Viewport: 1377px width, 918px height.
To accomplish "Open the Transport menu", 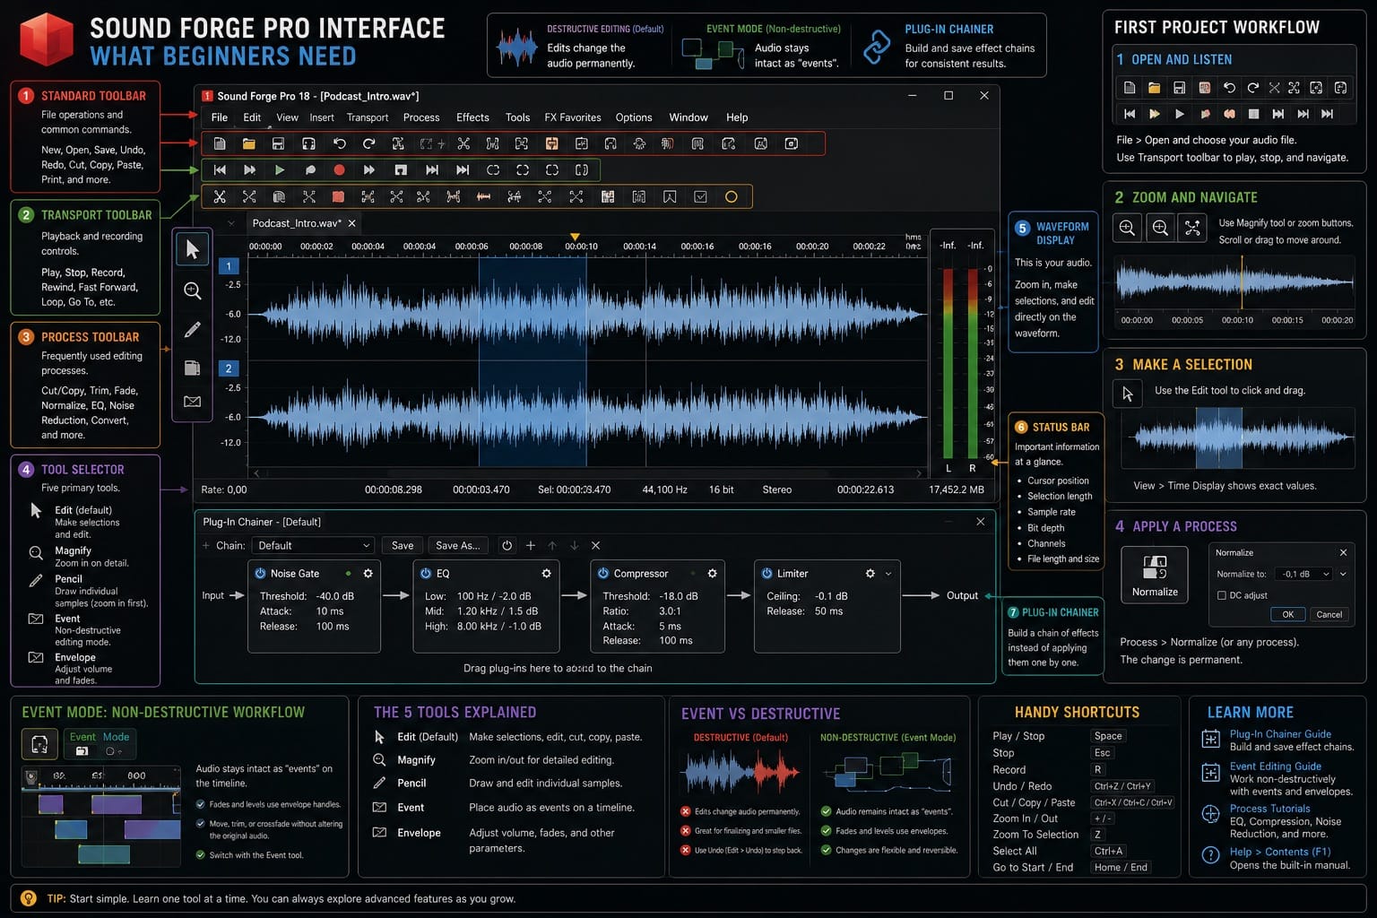I will [x=368, y=117].
